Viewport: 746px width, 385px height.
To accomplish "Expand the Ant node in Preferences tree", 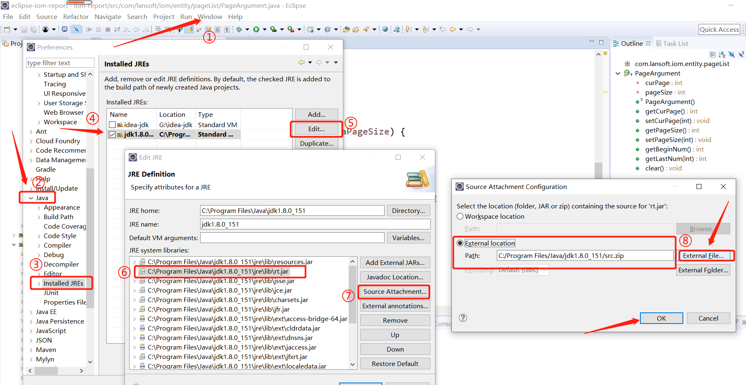I will 31,132.
